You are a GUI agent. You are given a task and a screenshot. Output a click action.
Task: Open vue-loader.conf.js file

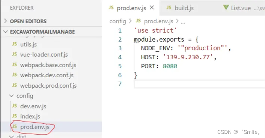(44, 54)
